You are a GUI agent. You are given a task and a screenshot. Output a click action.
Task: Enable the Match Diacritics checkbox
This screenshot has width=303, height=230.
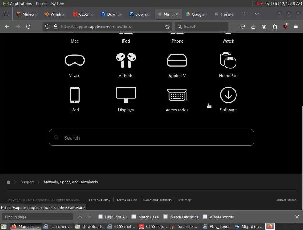pos(166,217)
